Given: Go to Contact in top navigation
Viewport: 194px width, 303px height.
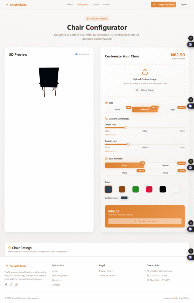Looking at the screenshot, I should [x=107, y=5].
